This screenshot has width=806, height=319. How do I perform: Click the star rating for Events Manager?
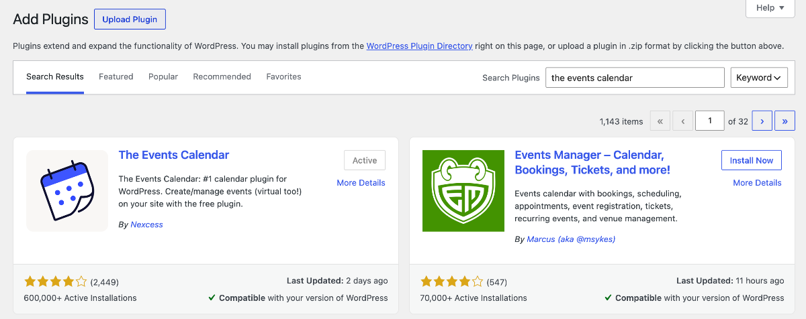[x=452, y=281]
